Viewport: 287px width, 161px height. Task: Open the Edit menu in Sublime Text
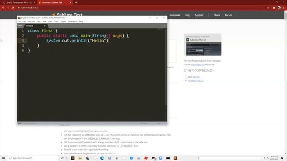pyautogui.click(x=24, y=21)
